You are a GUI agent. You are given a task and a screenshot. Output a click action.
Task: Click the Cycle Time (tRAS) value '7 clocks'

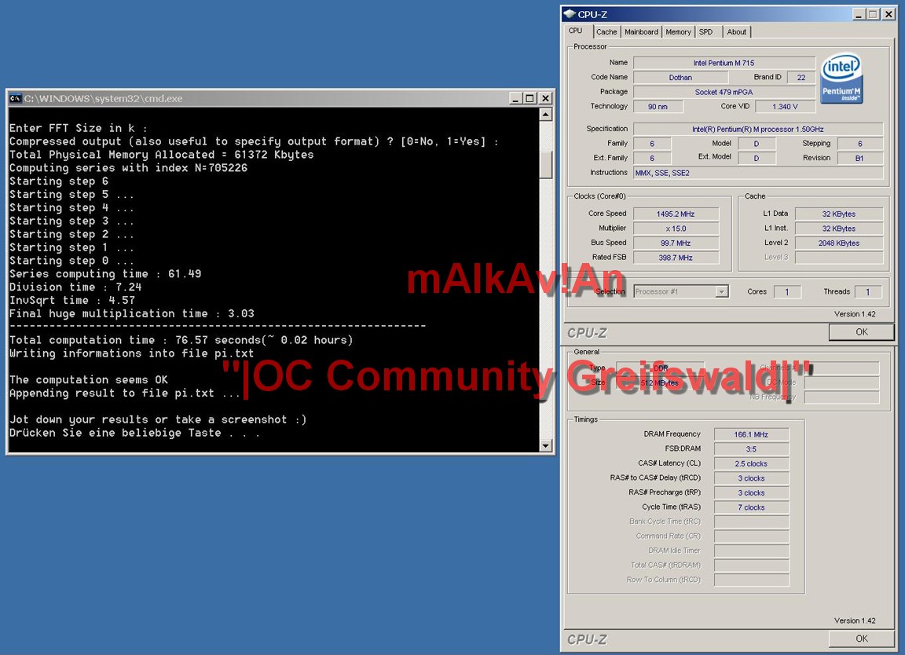pos(751,507)
